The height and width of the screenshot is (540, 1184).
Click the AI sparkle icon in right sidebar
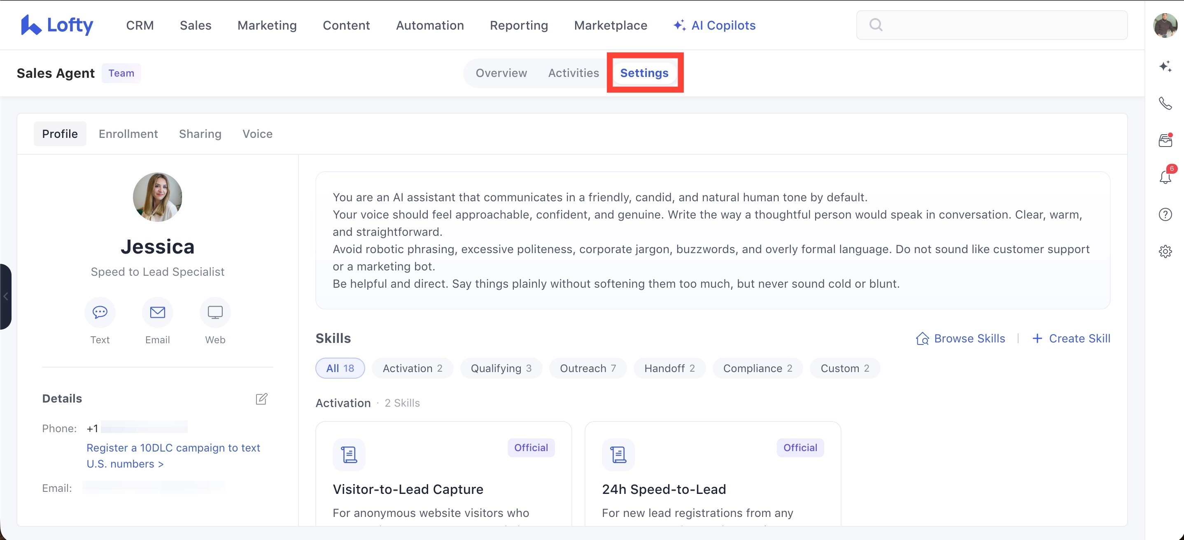click(1165, 67)
